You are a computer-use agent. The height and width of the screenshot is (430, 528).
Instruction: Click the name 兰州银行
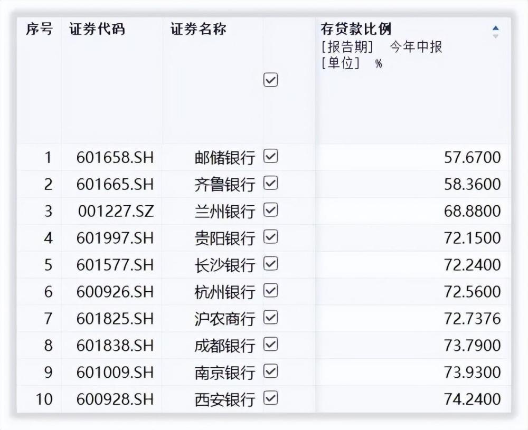(x=224, y=211)
